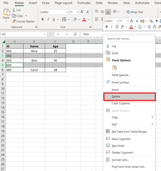The width and height of the screenshot is (161, 171).
Task: Switch to the Page Layout ribbon tab
Action: click(63, 3)
